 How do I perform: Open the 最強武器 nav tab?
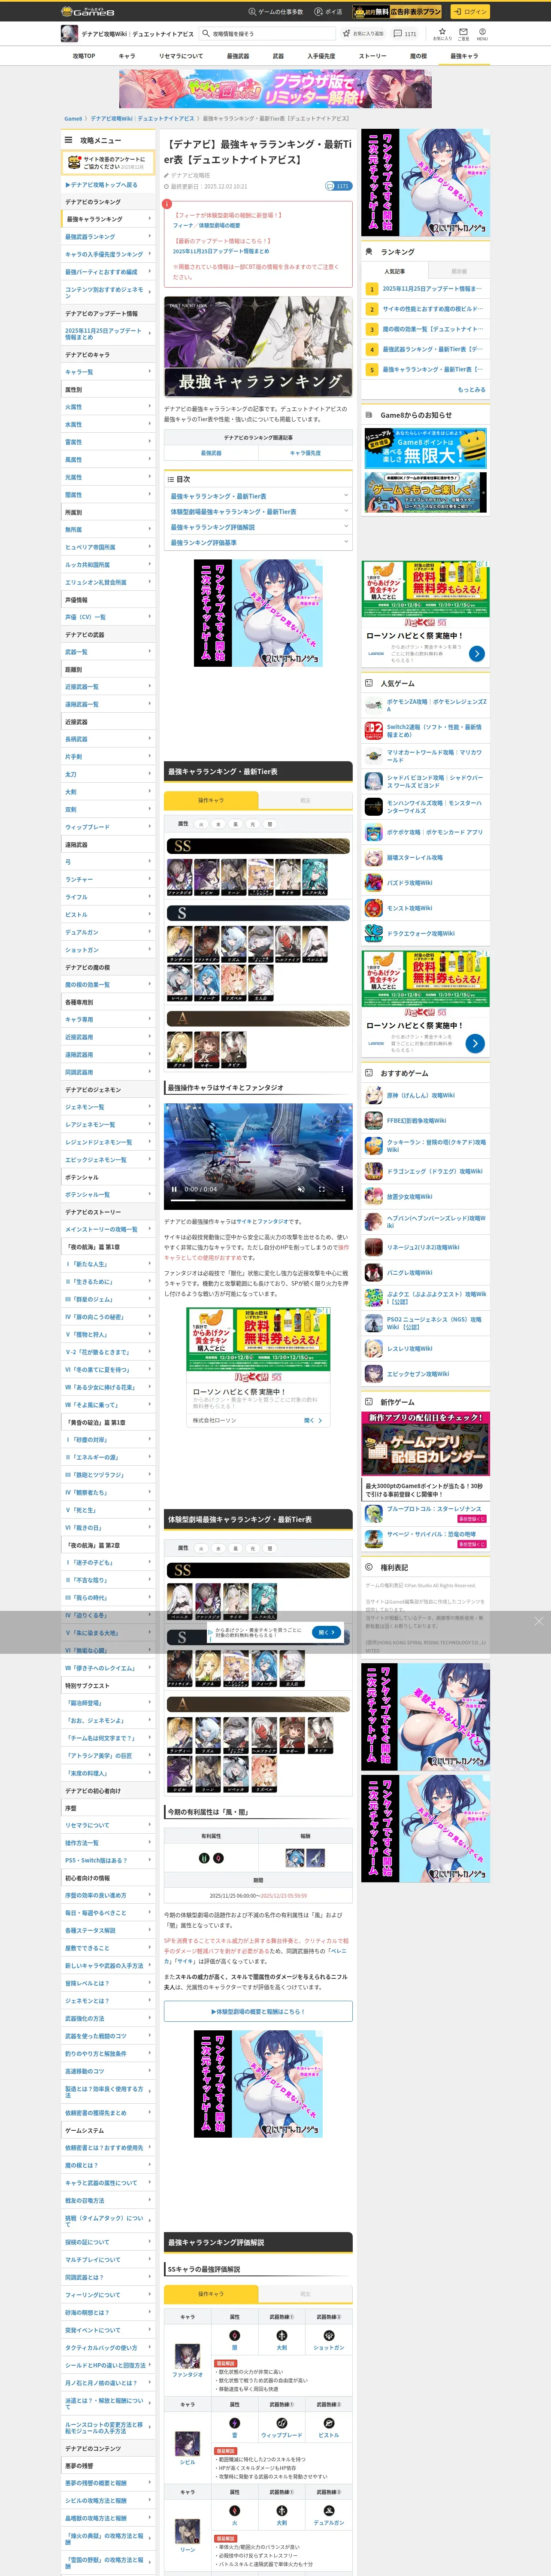tap(238, 56)
